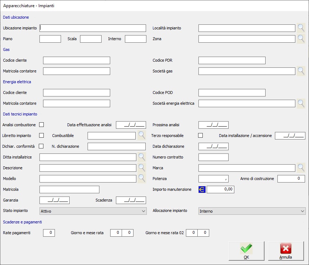309x265 pixels.
Task: Click the Marca text field
Action: pos(247,168)
